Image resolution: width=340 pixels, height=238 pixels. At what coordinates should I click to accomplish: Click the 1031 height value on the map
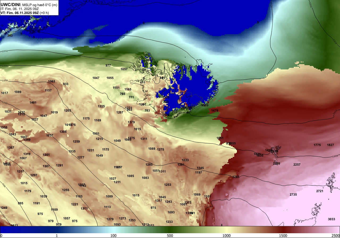point(8,112)
